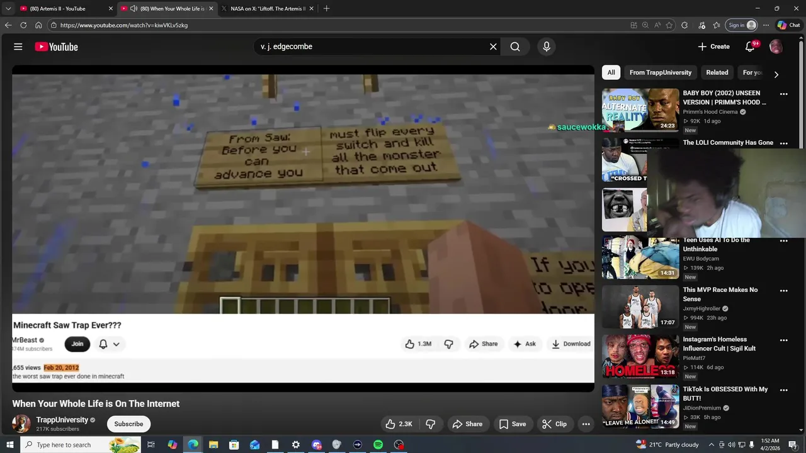Open Edge settings and more menu
The width and height of the screenshot is (806, 453).
pyautogui.click(x=766, y=25)
